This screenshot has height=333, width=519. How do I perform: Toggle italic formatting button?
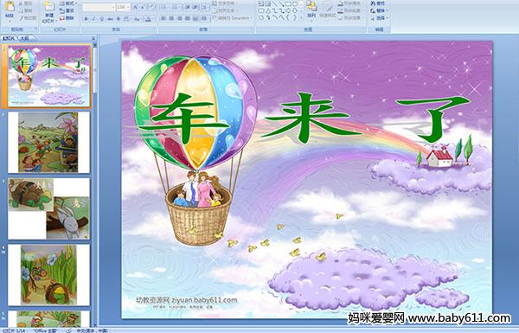93,19
